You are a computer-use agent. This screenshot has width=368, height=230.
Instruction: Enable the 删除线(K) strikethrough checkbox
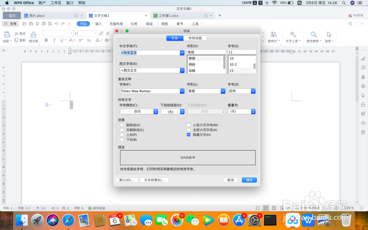(121, 125)
